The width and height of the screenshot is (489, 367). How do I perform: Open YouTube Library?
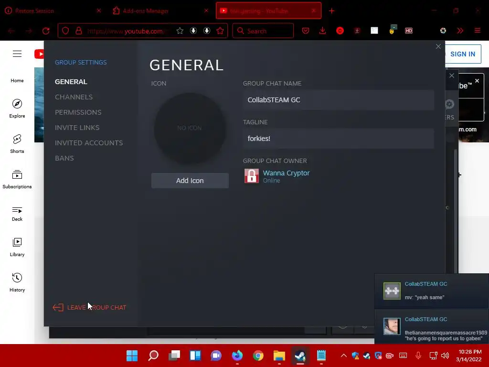point(17,247)
